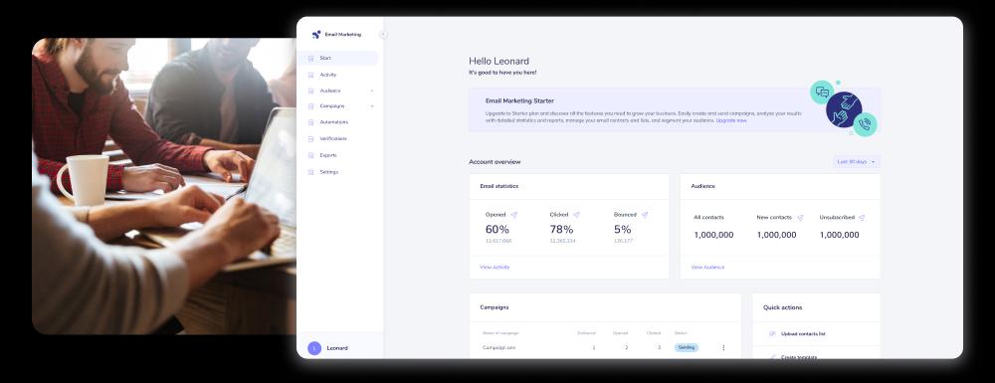Image resolution: width=995 pixels, height=383 pixels.
Task: Click the Sending status badge
Action: pyautogui.click(x=686, y=347)
